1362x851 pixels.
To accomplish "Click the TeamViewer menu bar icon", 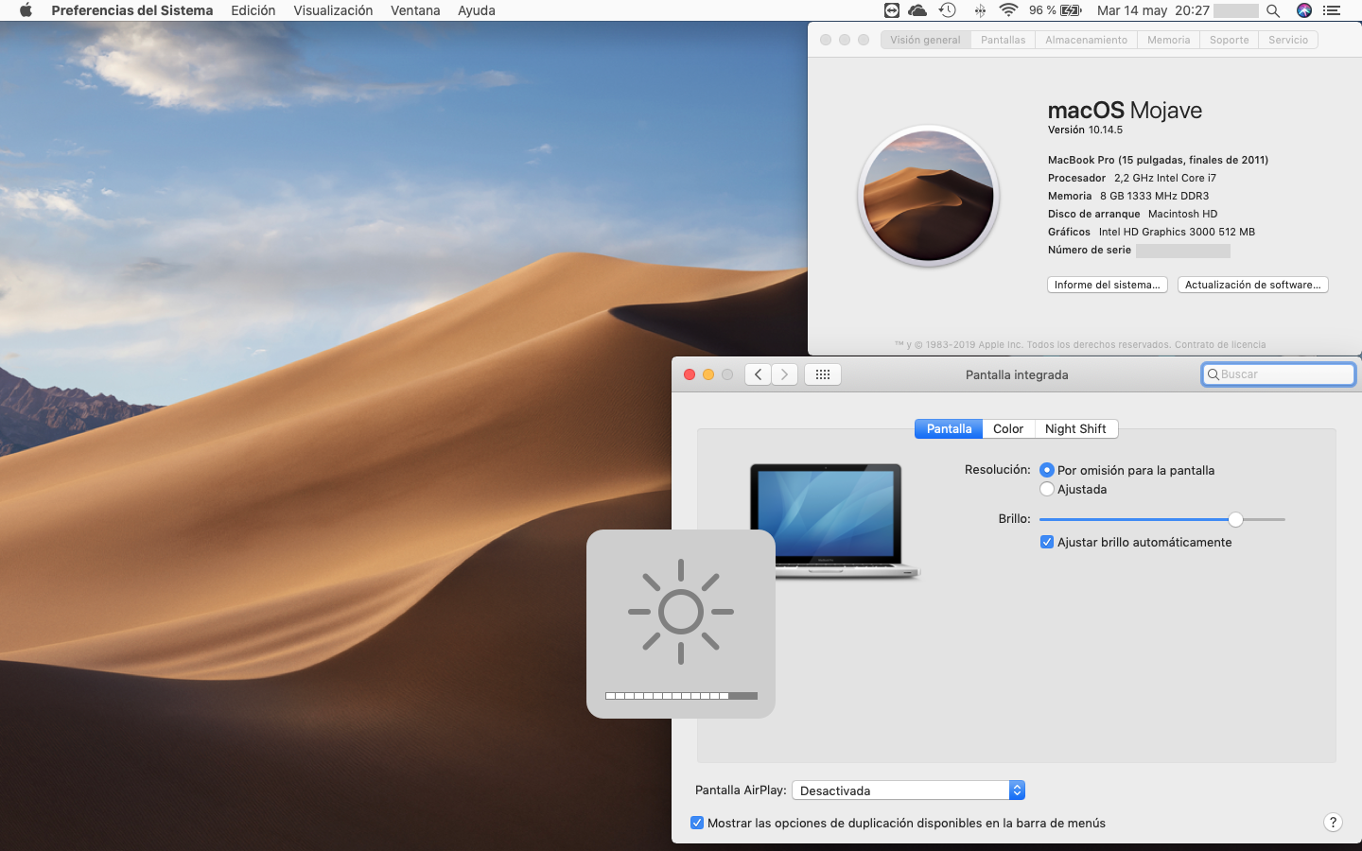I will 891,10.
